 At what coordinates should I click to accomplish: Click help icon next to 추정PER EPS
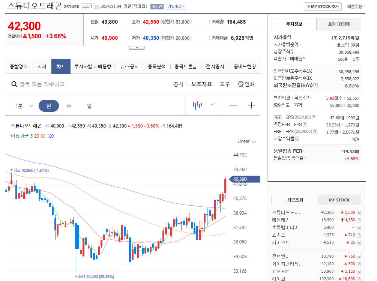[x=305, y=125]
